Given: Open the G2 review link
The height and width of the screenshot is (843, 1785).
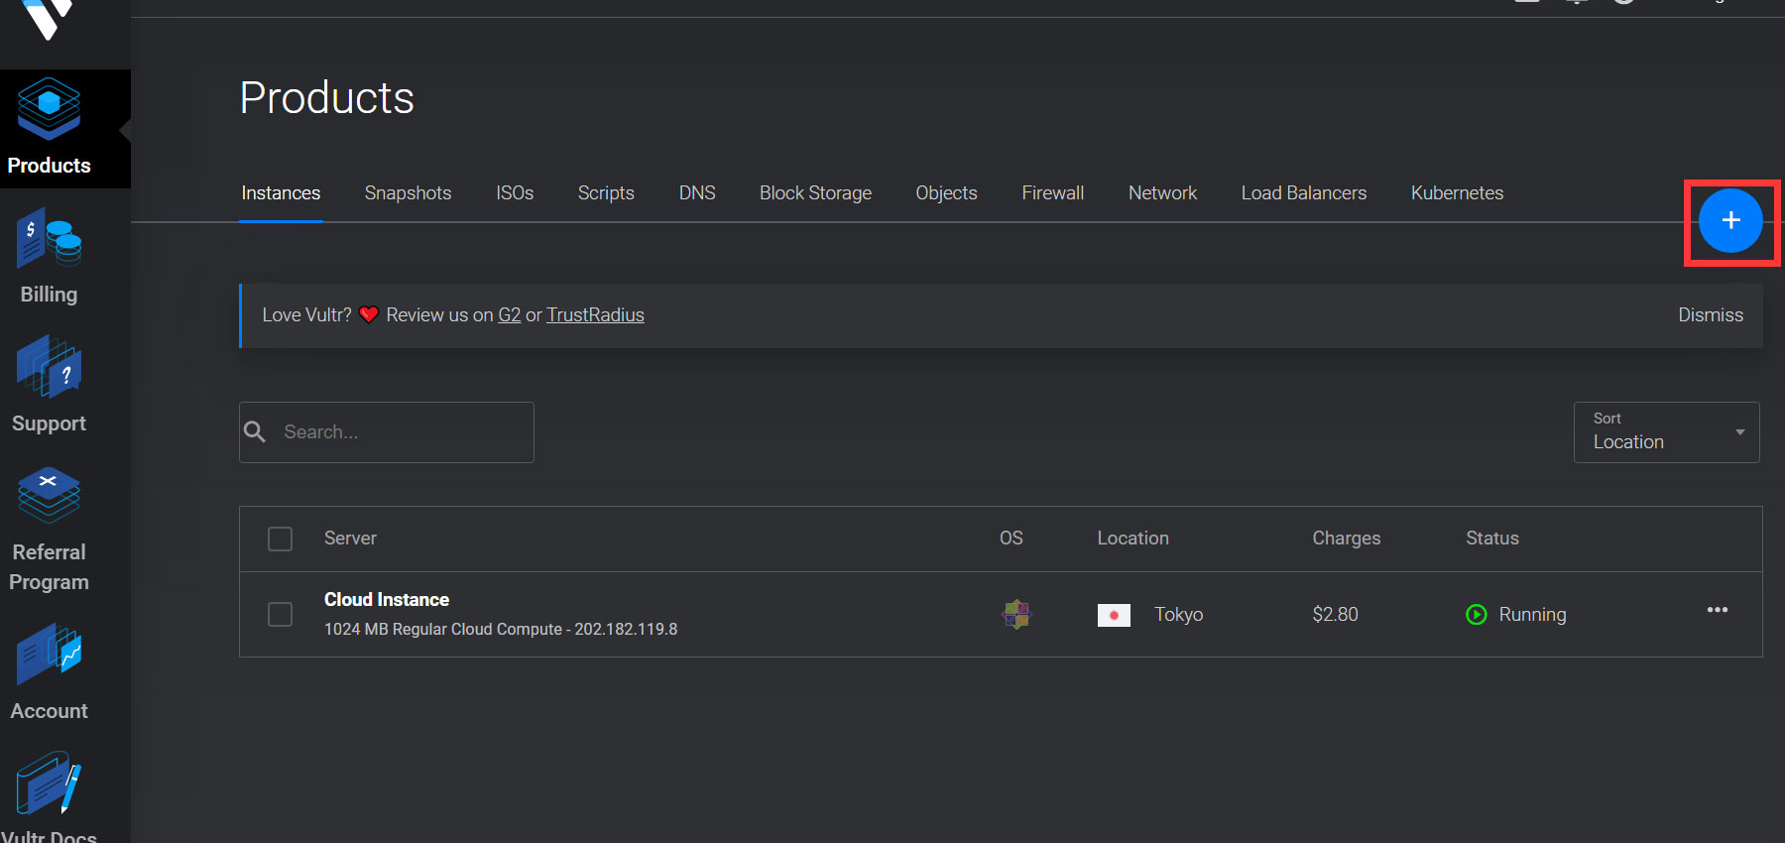Looking at the screenshot, I should coord(509,314).
